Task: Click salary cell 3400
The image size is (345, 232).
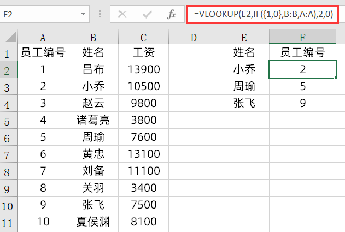Action: point(143,188)
